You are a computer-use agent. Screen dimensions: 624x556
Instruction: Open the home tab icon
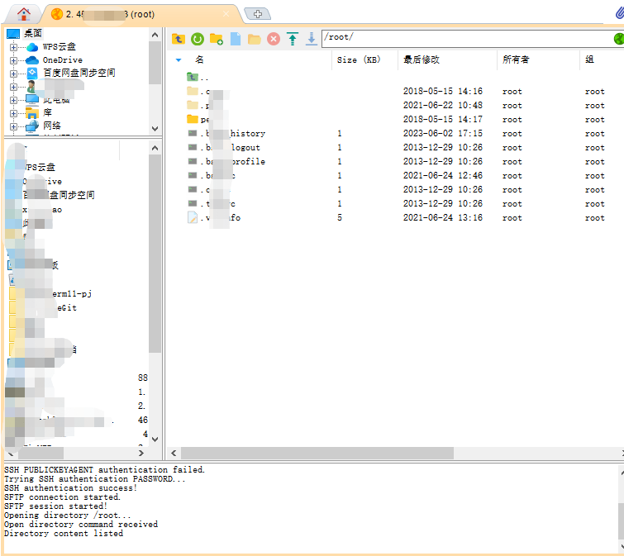click(23, 14)
